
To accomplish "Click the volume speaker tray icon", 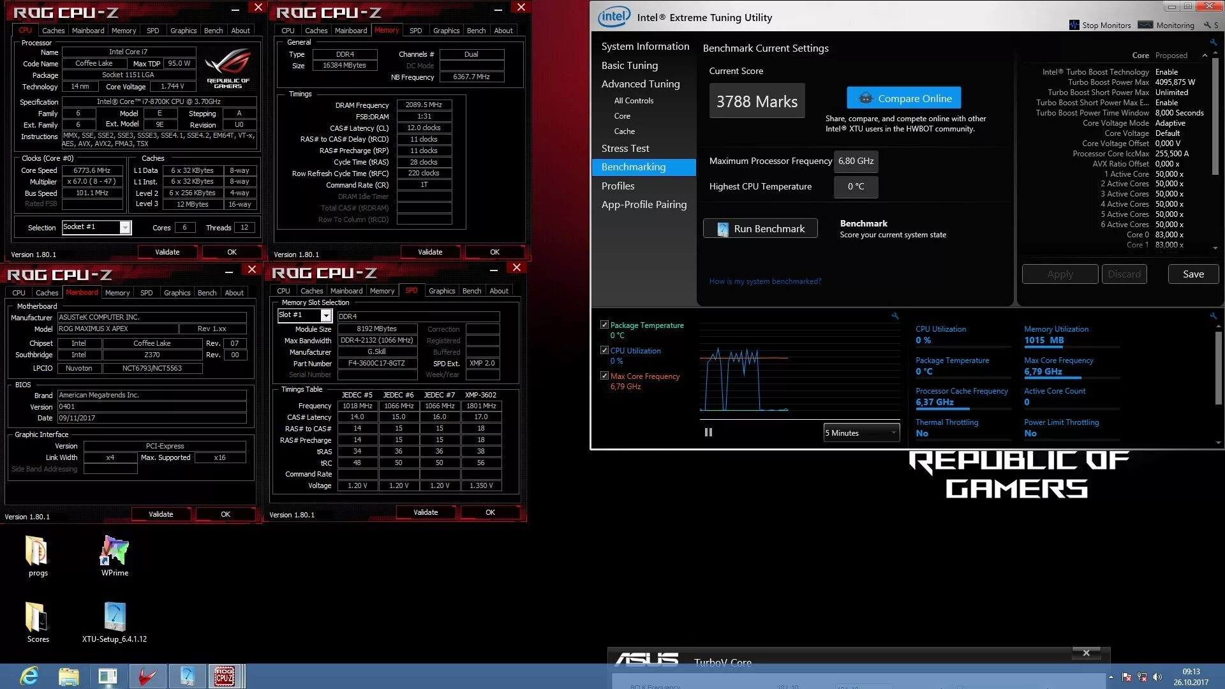I will 1157,677.
